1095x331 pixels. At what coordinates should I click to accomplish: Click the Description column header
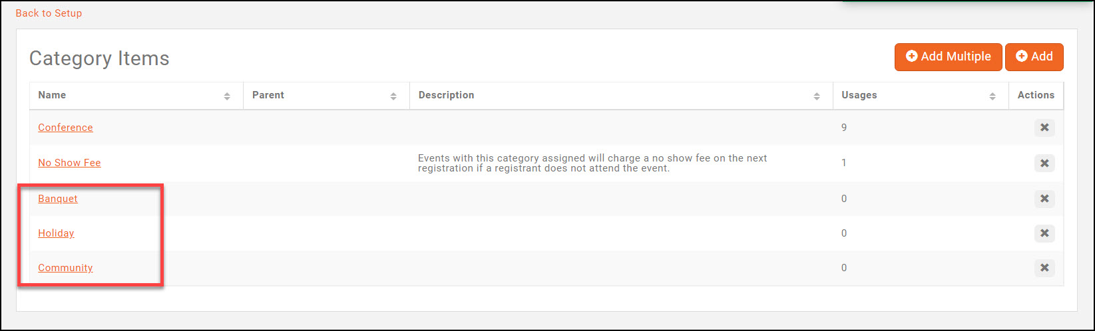[x=446, y=95]
